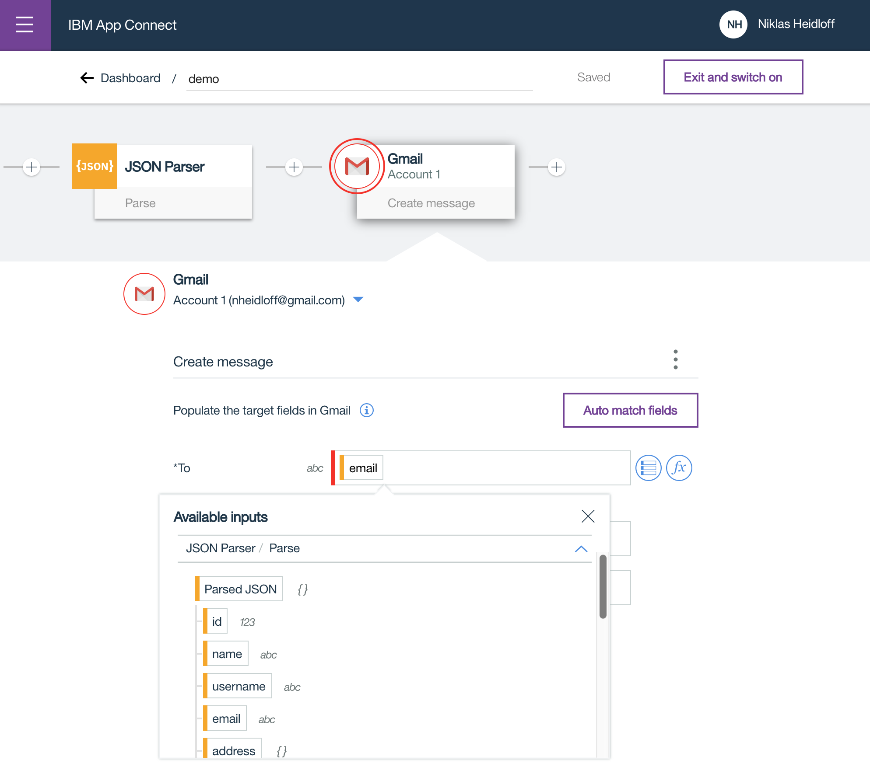
Task: Click the Saved status text
Action: point(593,77)
